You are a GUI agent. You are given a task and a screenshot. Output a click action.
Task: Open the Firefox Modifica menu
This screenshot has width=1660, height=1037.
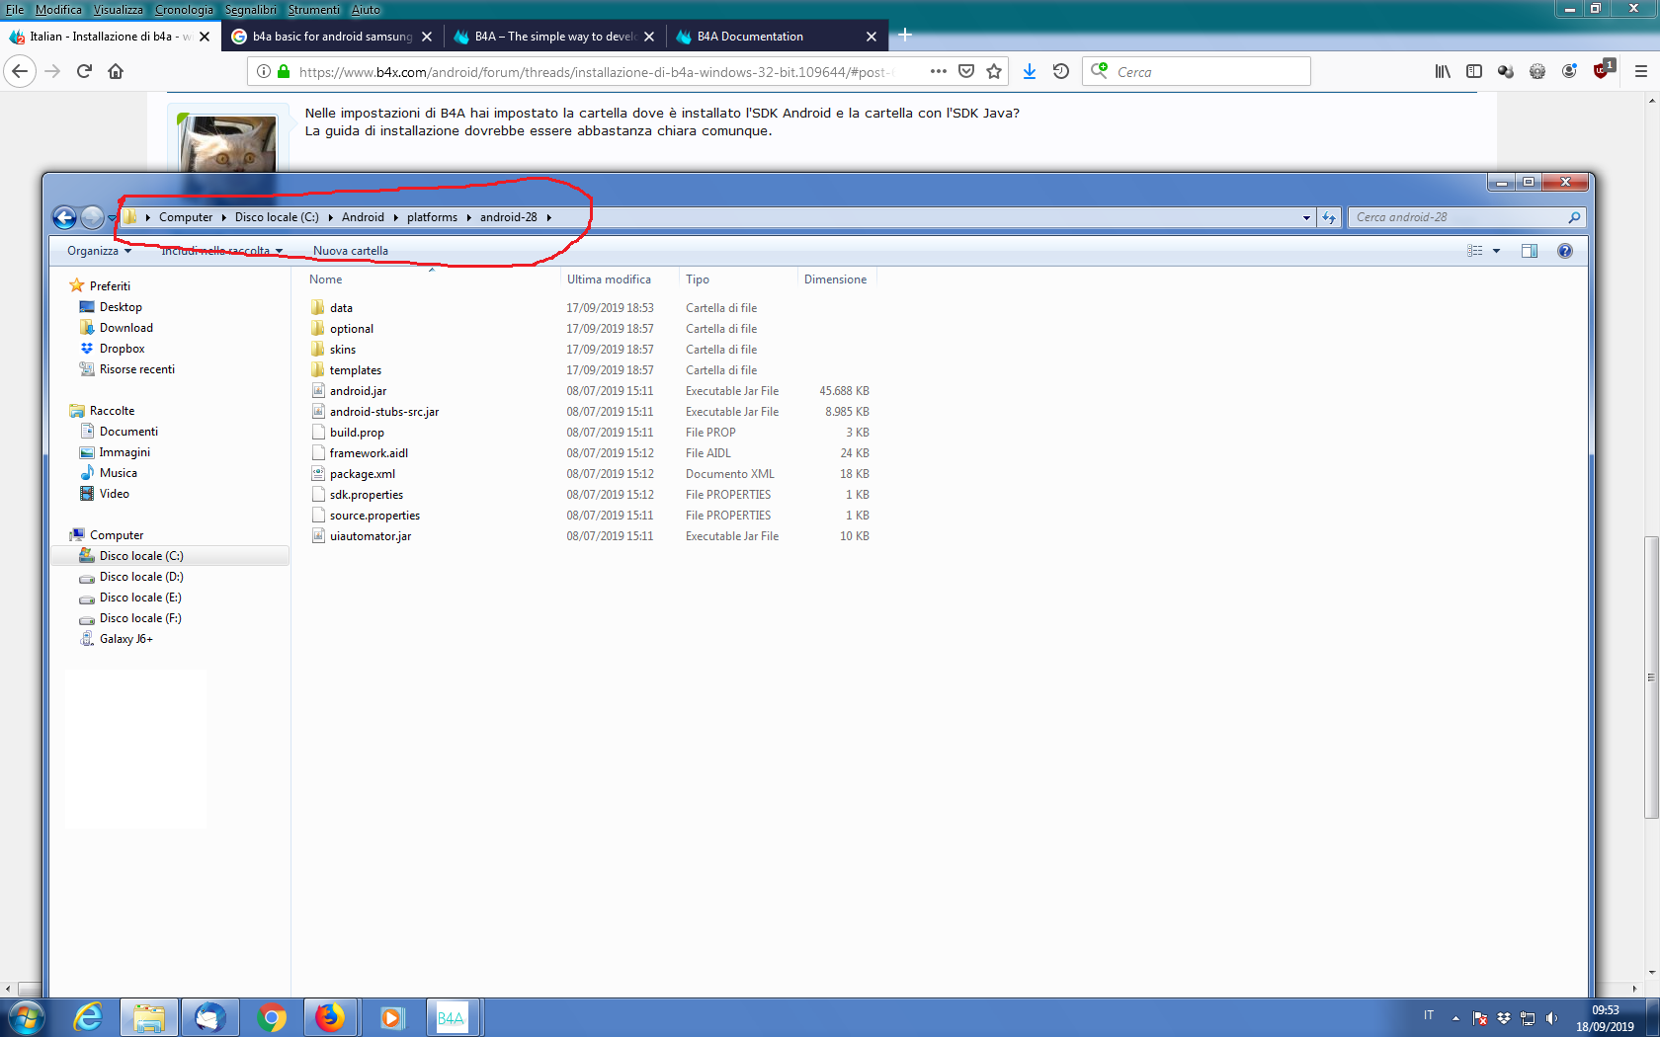pos(58,9)
